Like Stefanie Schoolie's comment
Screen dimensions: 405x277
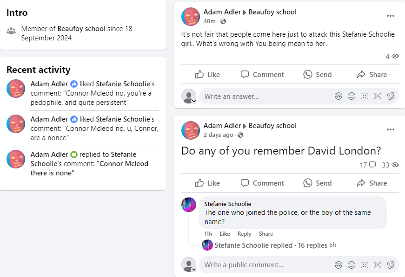[x=225, y=234]
